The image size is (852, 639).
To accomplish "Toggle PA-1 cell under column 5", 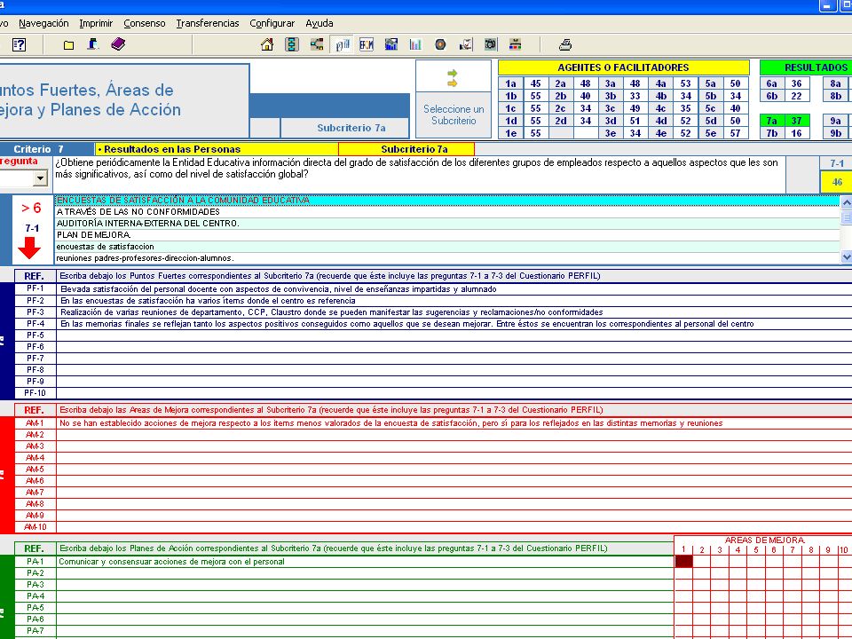I will pos(756,561).
